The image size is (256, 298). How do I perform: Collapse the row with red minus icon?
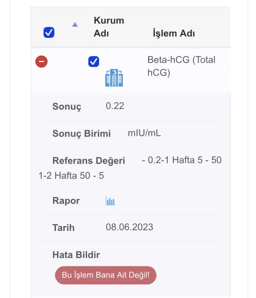coord(41,61)
